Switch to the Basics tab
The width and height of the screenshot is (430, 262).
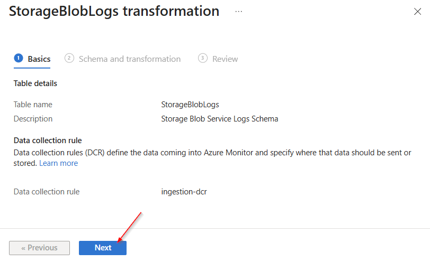[39, 59]
